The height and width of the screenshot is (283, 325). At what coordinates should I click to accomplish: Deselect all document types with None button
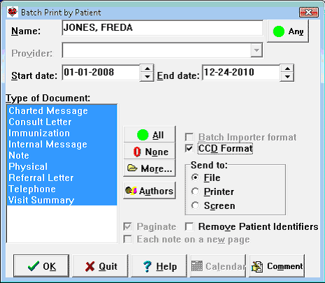tap(150, 152)
